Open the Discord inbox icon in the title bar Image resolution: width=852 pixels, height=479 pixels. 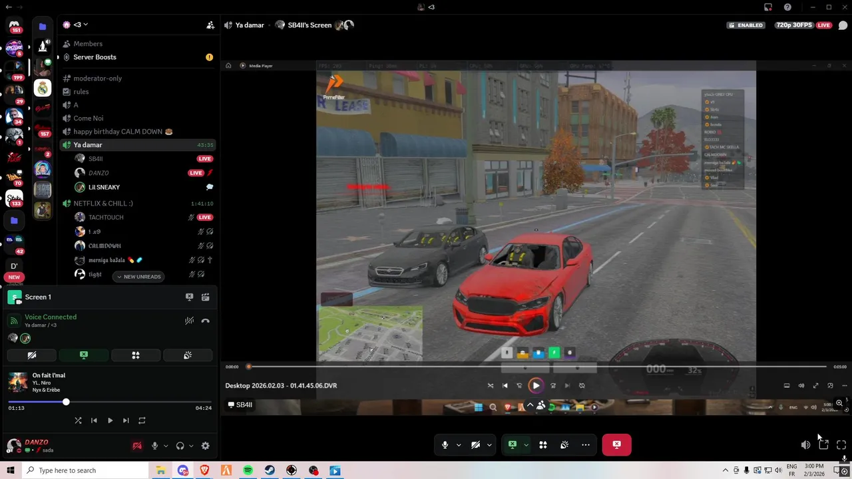[x=768, y=7]
